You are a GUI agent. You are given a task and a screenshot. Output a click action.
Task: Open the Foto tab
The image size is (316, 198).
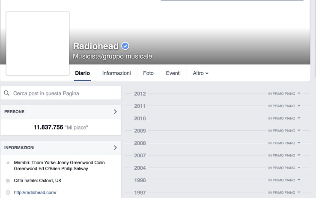(x=148, y=73)
